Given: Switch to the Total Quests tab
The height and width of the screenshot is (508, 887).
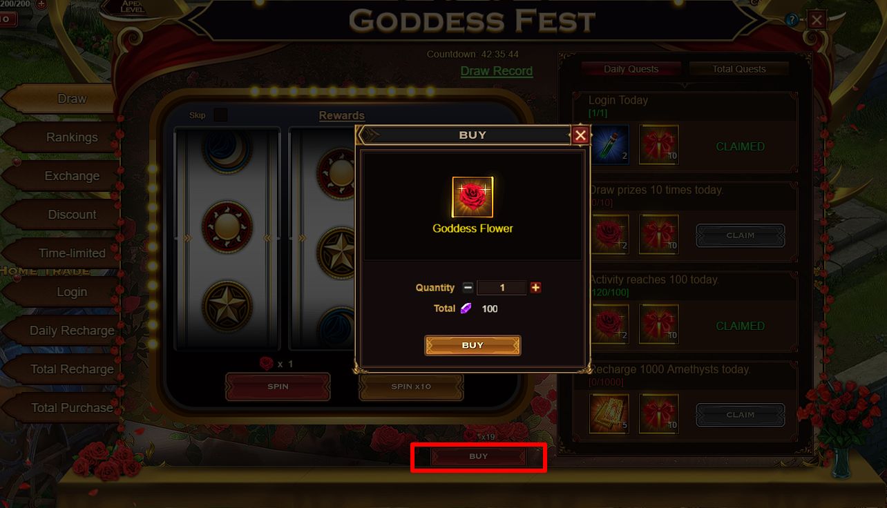Looking at the screenshot, I should (738, 69).
